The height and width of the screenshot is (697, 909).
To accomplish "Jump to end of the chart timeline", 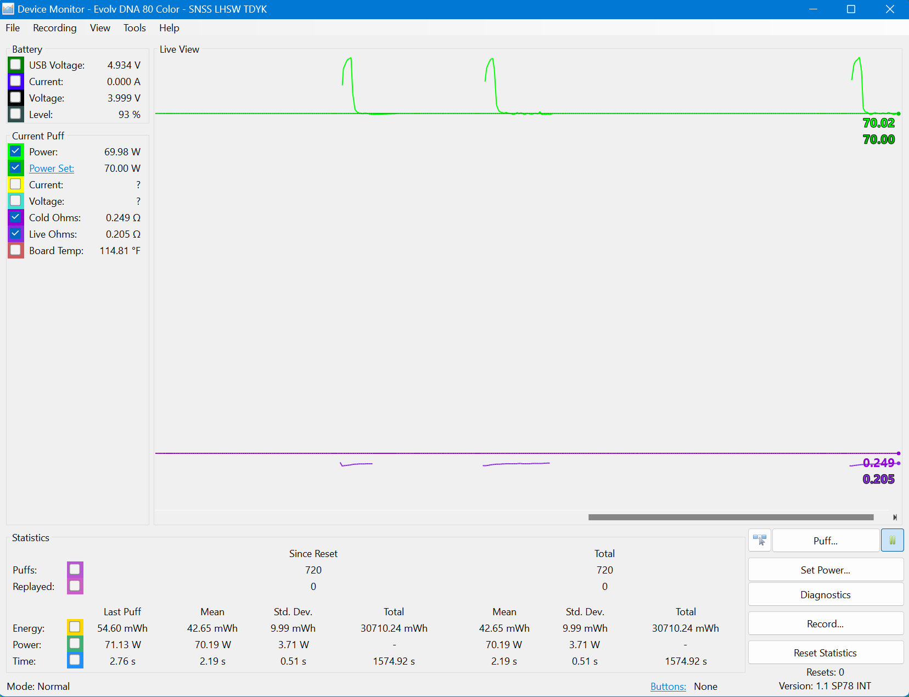I will 895,517.
